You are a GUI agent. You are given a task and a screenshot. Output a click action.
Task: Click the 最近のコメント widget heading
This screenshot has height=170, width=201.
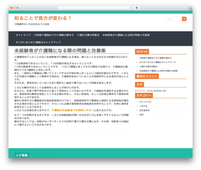(x=147, y=76)
